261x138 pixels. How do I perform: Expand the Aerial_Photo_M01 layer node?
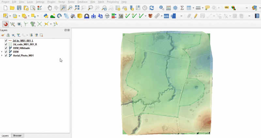[x=2, y=56]
